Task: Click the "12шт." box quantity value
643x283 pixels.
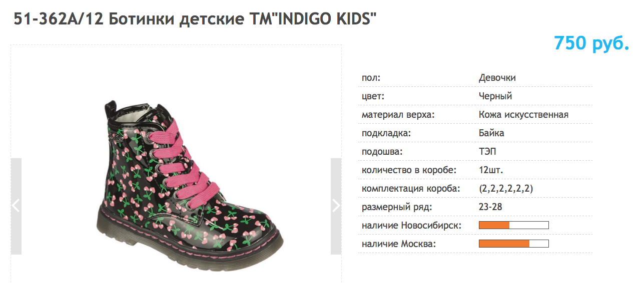Action: click(x=491, y=170)
